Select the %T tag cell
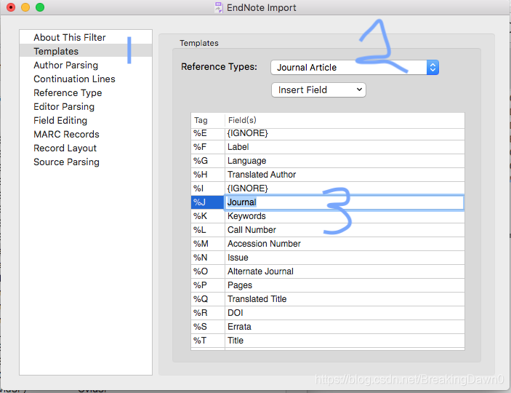The image size is (511, 393). (x=208, y=341)
